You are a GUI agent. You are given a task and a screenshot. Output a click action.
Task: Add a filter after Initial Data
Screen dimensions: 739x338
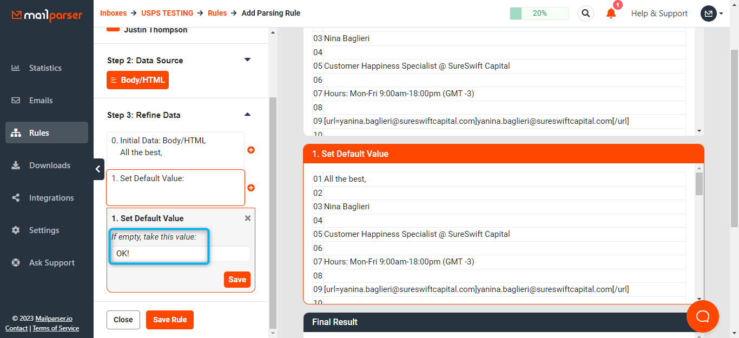pyautogui.click(x=250, y=150)
